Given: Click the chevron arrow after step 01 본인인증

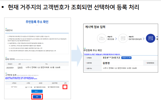Looking at the screenshot, I should click(116, 39).
